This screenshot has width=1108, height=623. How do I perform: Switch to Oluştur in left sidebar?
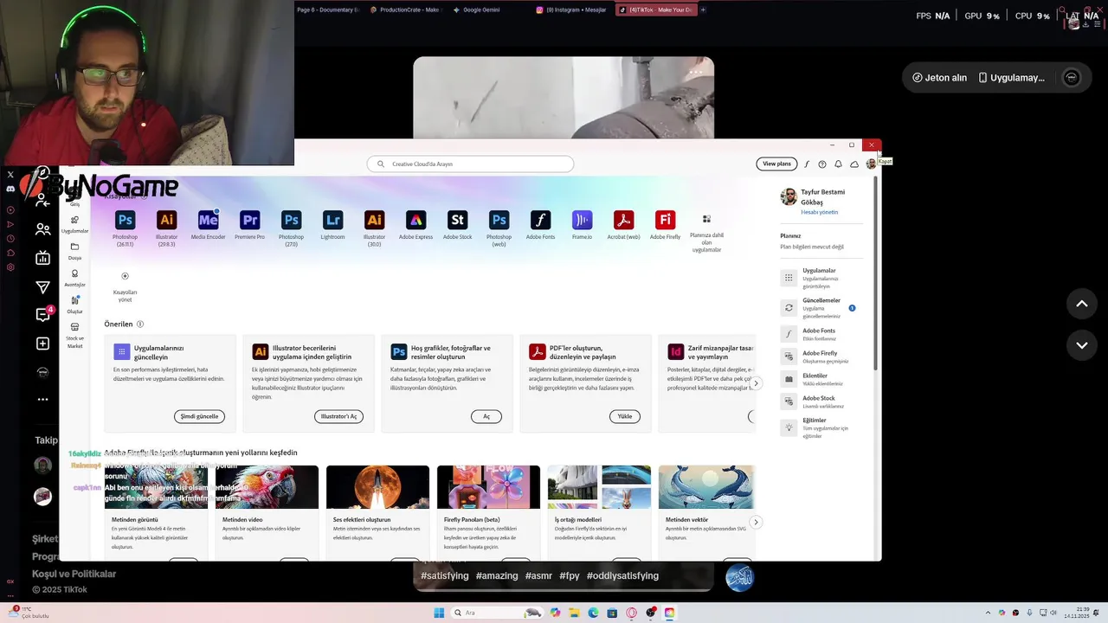[75, 305]
